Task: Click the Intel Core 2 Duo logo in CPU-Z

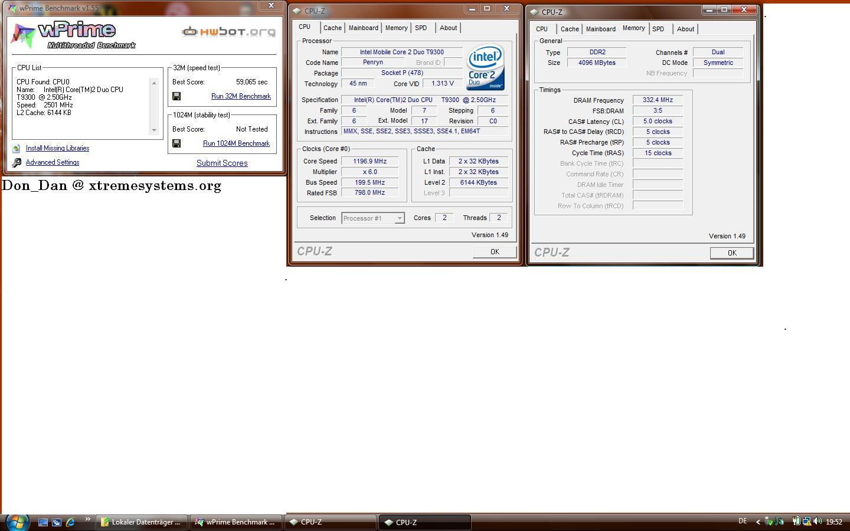Action: click(485, 67)
